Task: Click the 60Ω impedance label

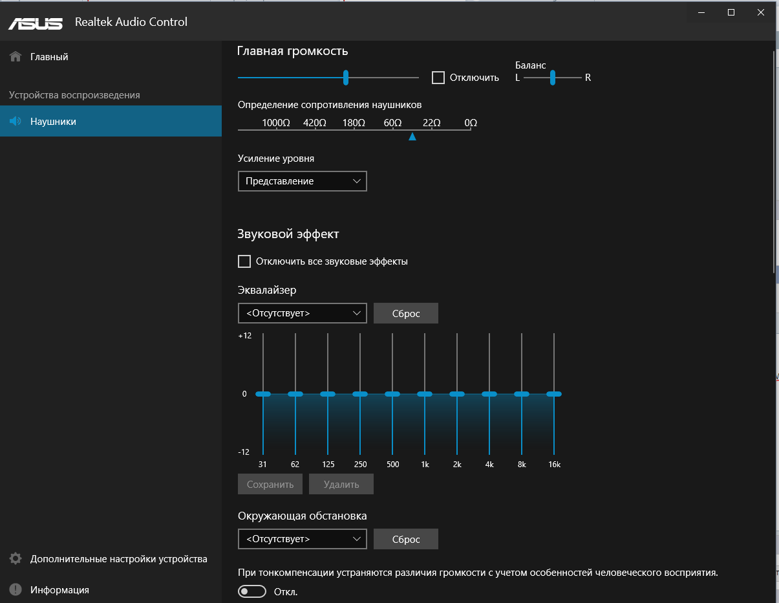Action: [x=393, y=122]
